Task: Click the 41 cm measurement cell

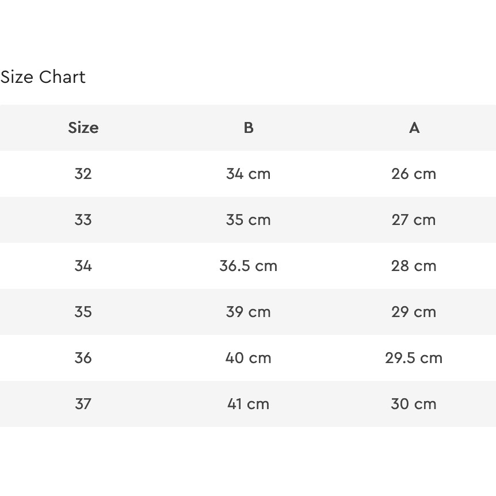Action: (249, 404)
